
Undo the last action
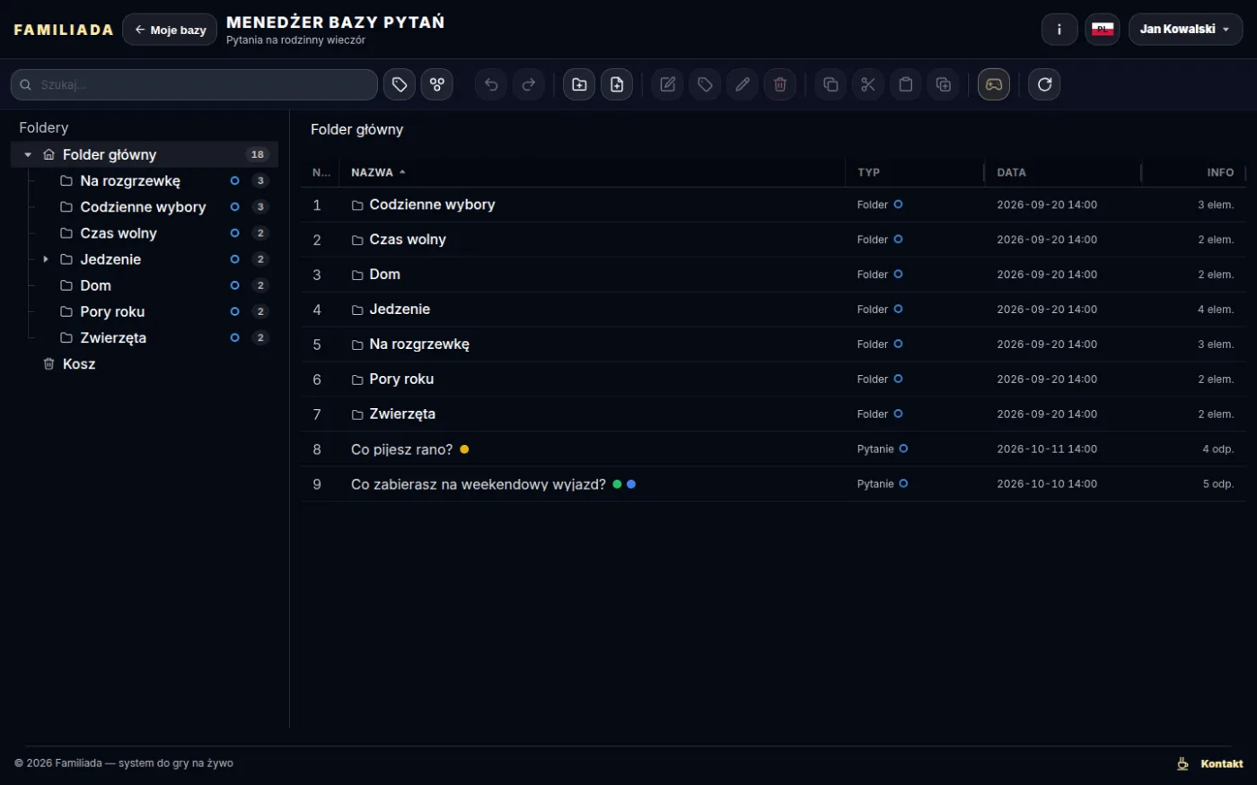(x=491, y=84)
